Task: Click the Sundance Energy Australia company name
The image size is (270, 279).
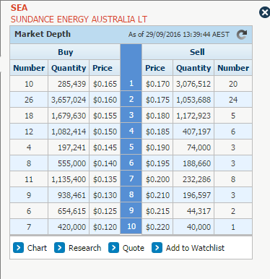Action: point(79,20)
